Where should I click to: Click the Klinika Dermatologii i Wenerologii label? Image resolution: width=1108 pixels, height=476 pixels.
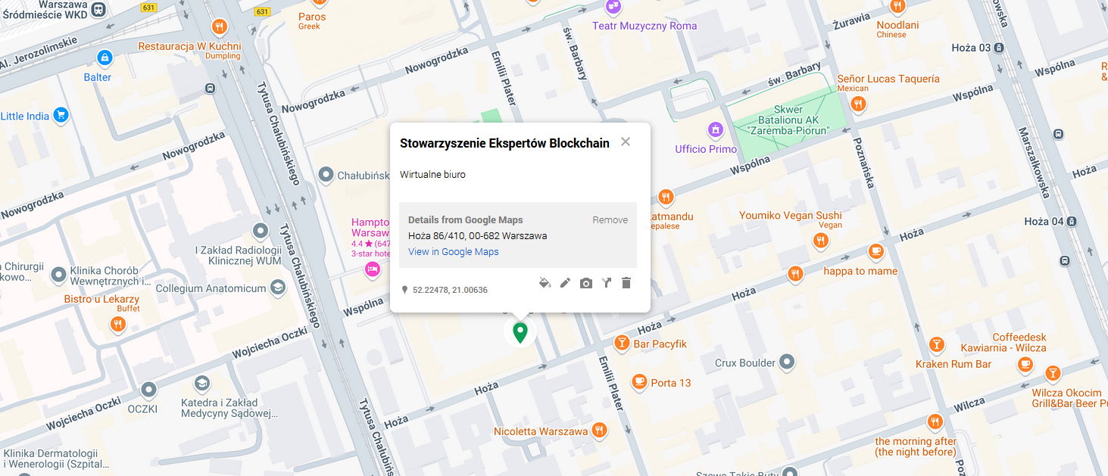click(x=56, y=459)
